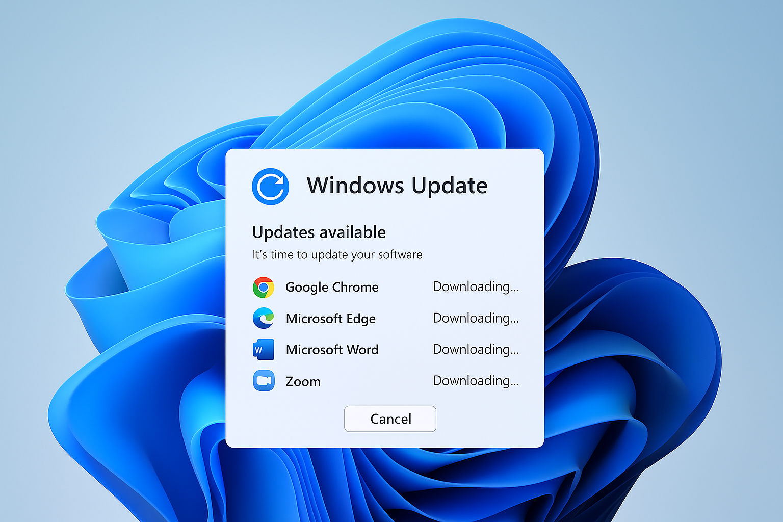The image size is (783, 522).
Task: Click Downloading status for Microsoft Word
Action: pyautogui.click(x=476, y=349)
